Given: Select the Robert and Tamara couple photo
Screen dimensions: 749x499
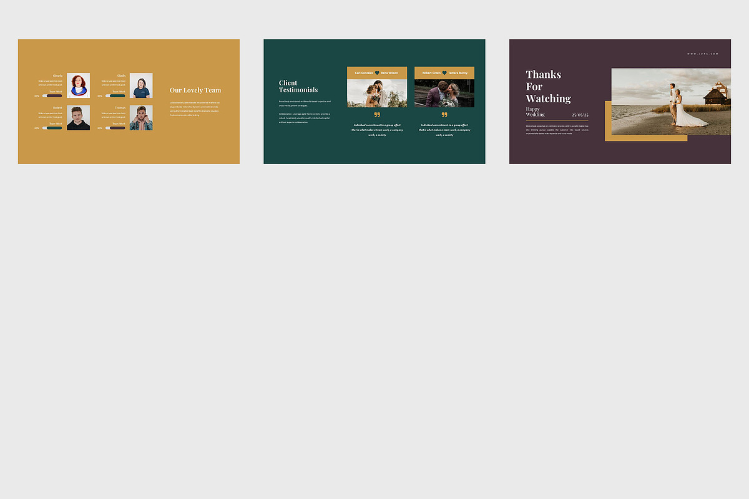Looking at the screenshot, I should click(444, 93).
